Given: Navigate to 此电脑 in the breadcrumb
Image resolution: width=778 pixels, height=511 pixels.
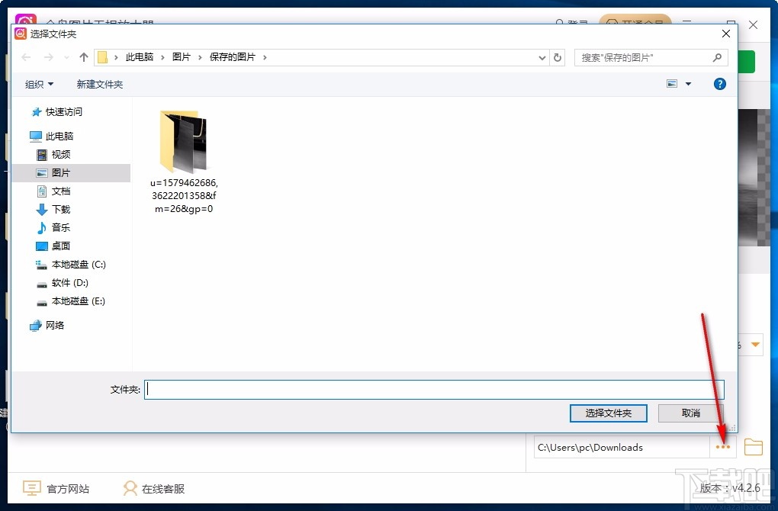Looking at the screenshot, I should click(140, 56).
